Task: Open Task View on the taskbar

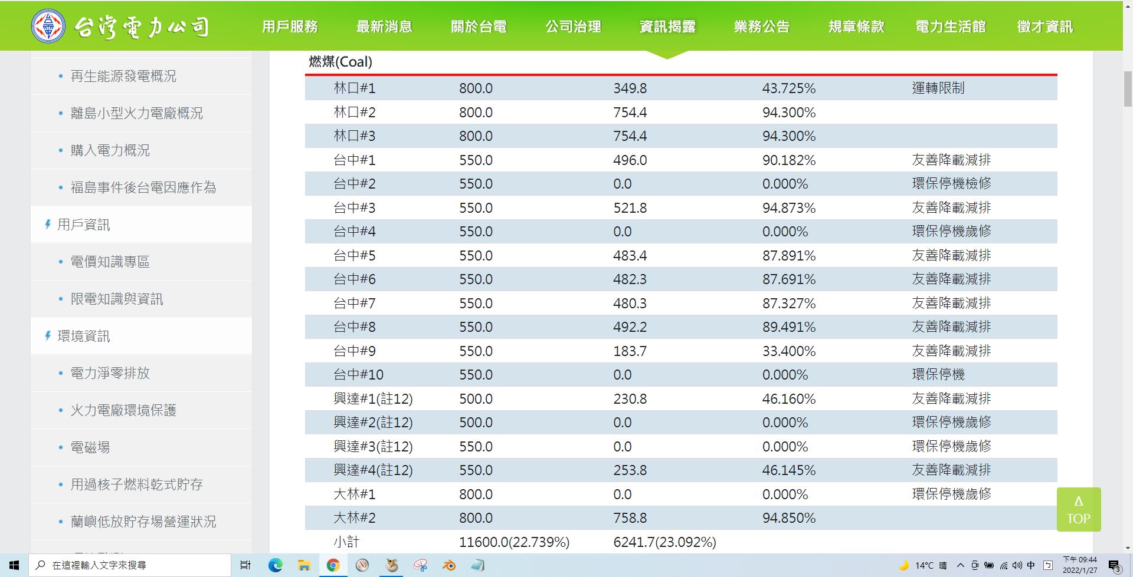Action: point(245,565)
